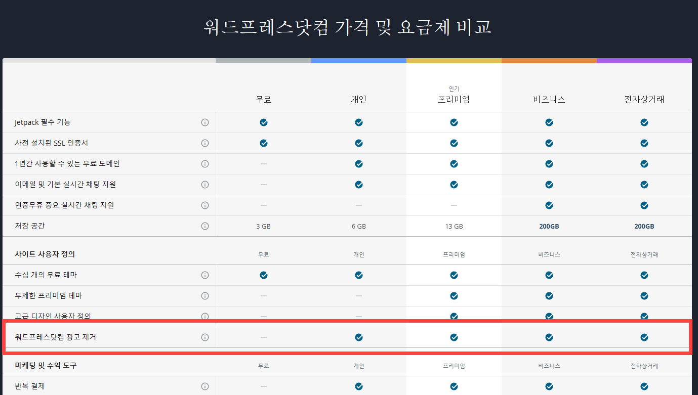Open info icon for 무제한 프리미엄 테마
The height and width of the screenshot is (395, 698).
pyautogui.click(x=205, y=296)
